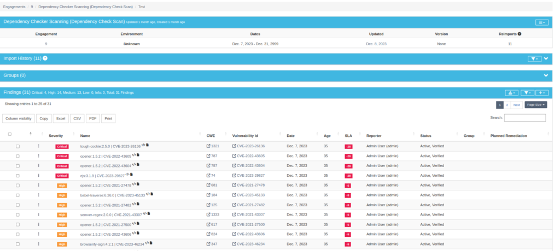Open Engagements breadcrumb link
This screenshot has height=251, width=560.
14,7
